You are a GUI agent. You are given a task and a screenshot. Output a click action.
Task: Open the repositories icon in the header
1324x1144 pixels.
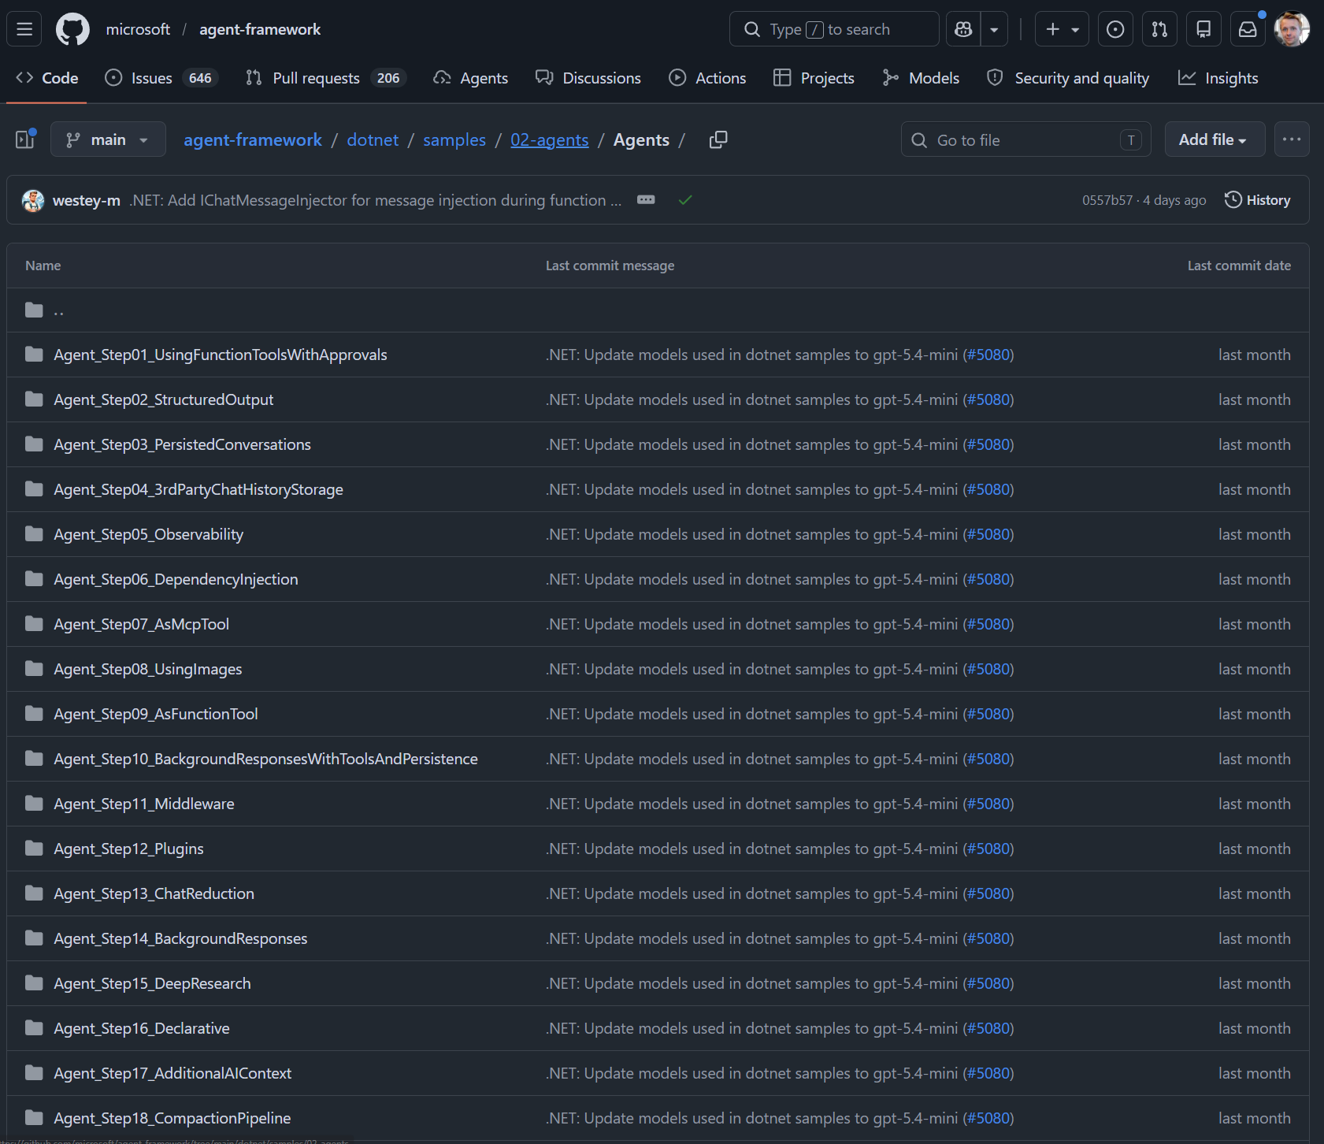(1203, 29)
